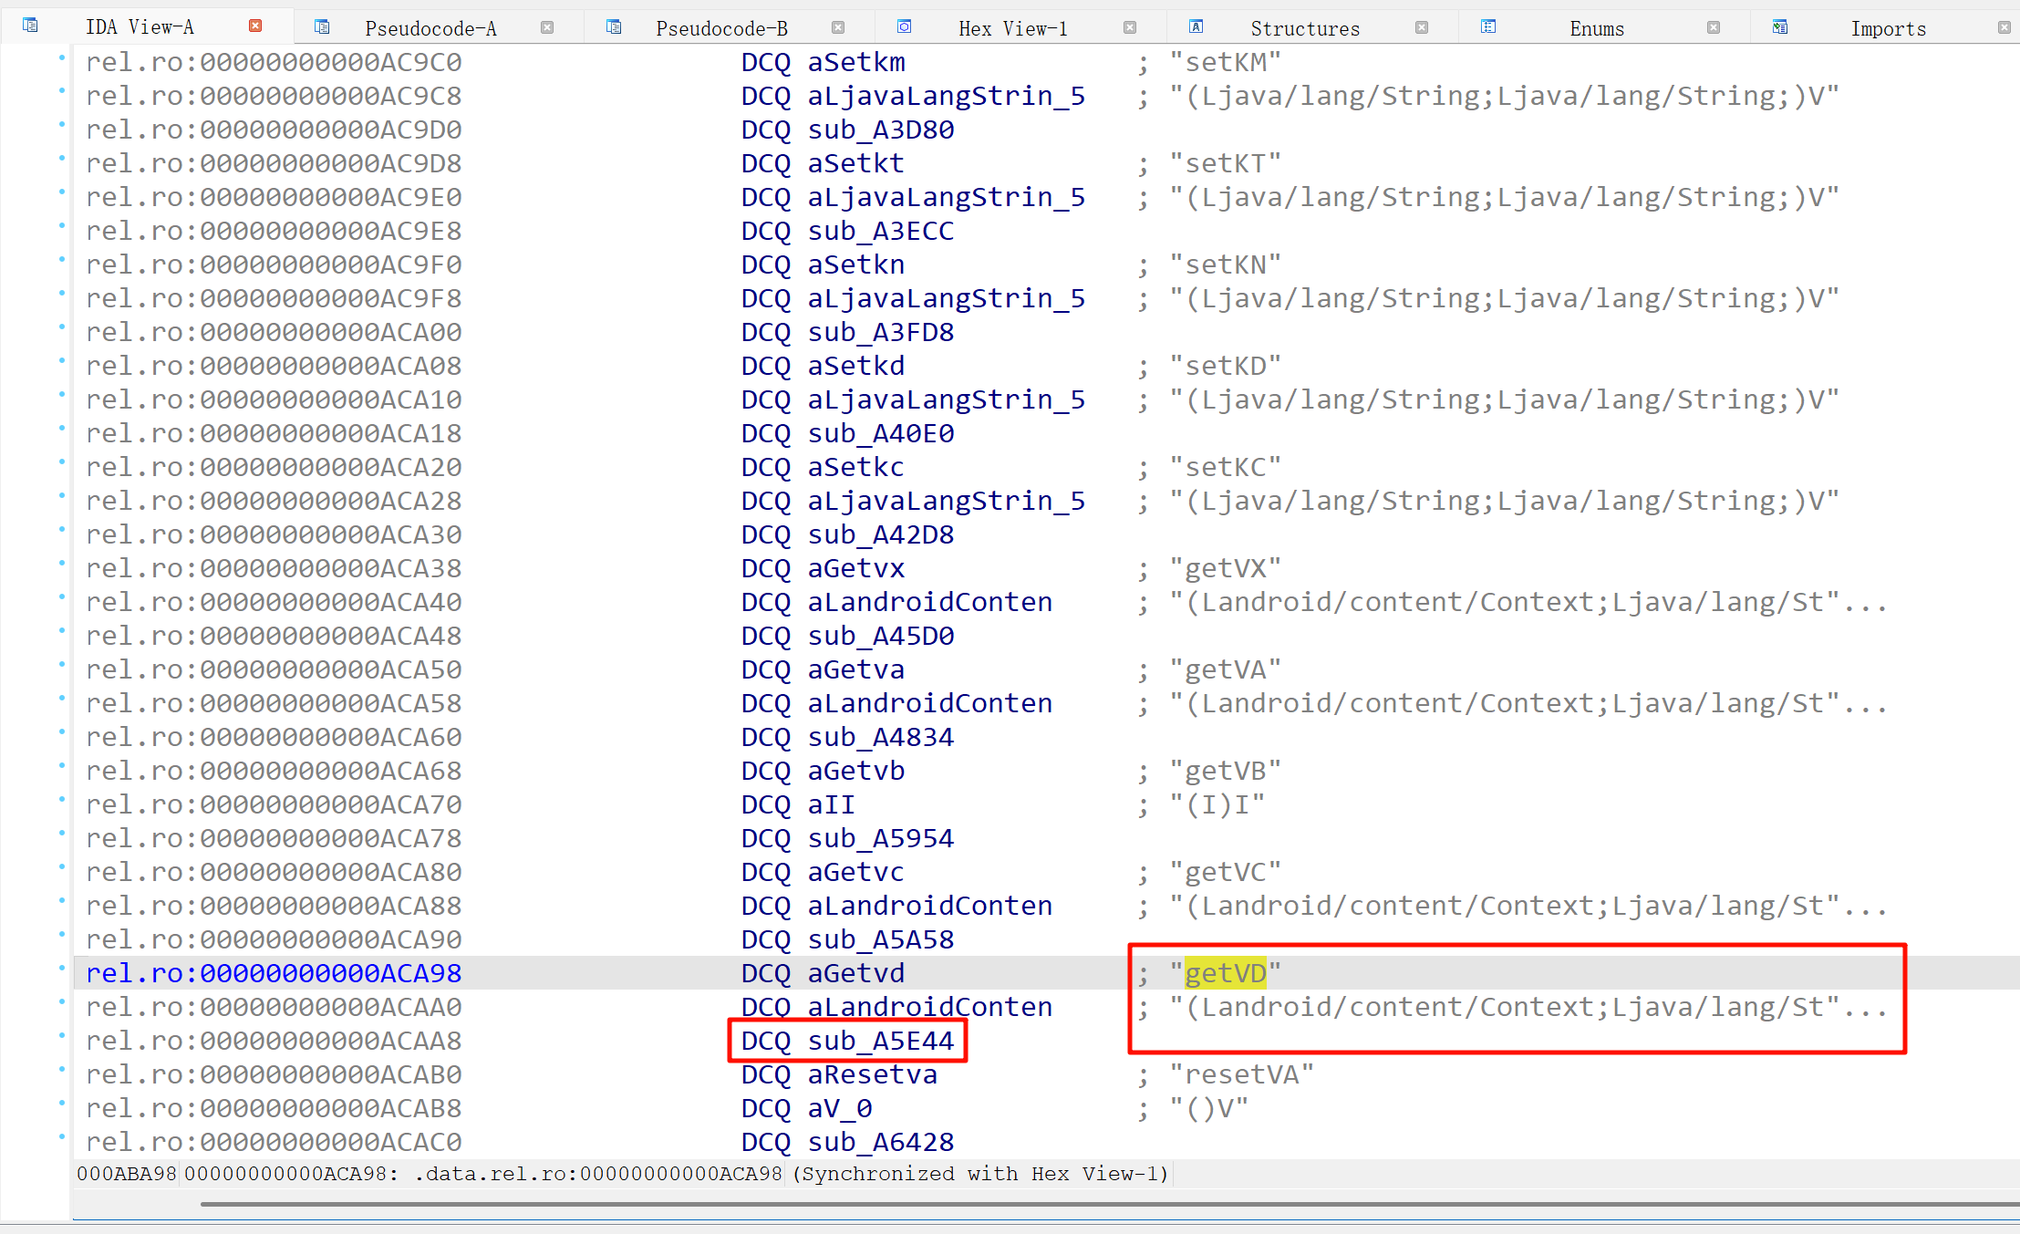The width and height of the screenshot is (2020, 1234).
Task: Click the aGetvd symbol name
Action: click(855, 973)
